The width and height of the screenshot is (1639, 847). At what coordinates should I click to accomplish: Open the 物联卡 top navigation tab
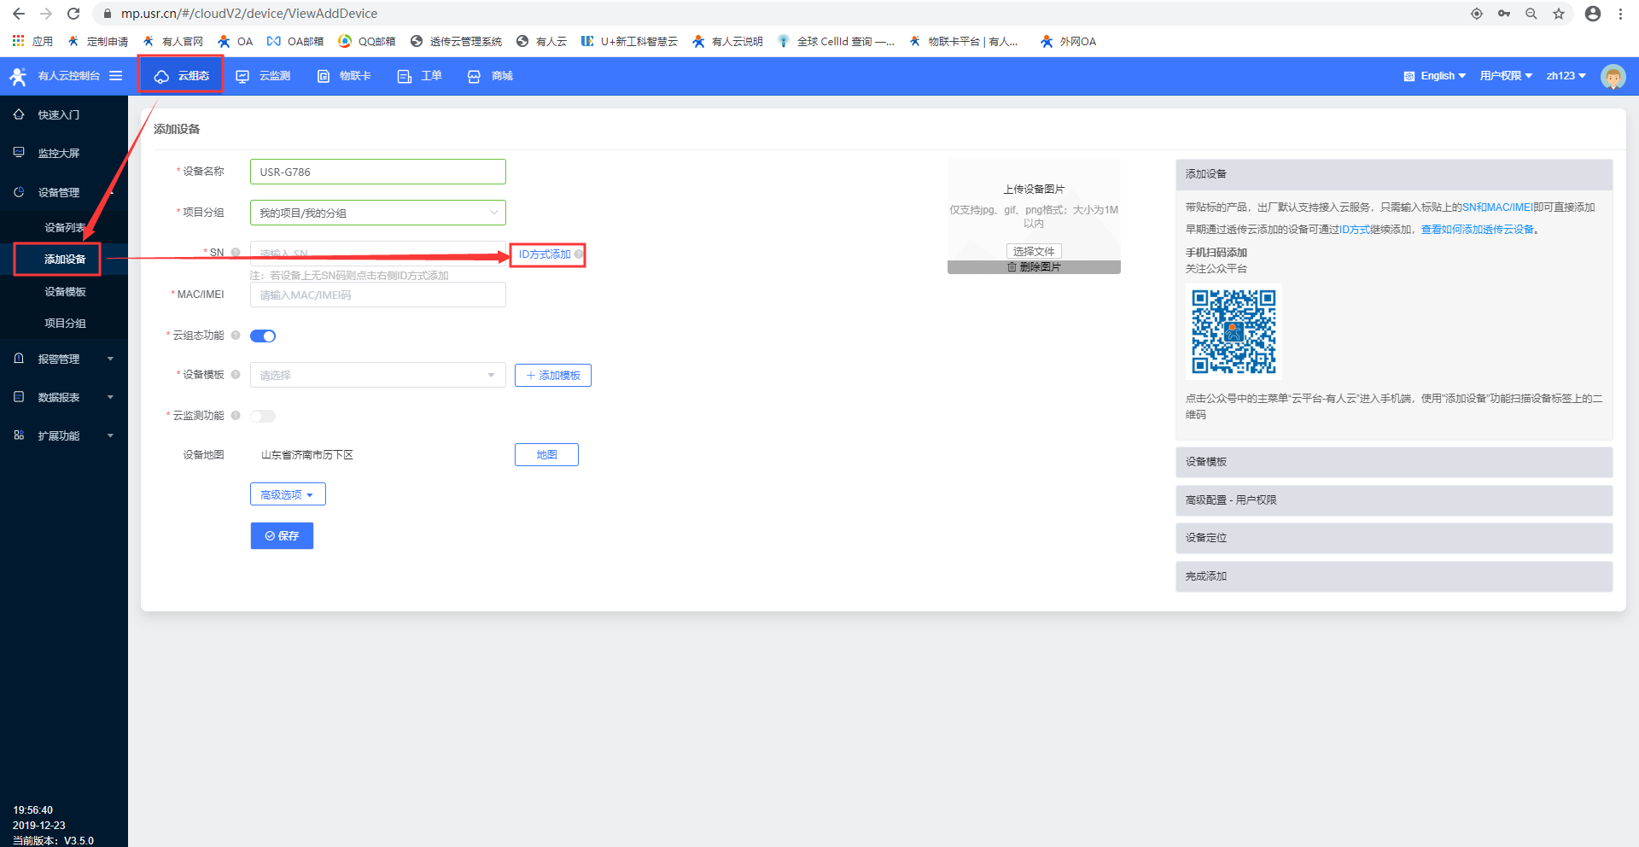(344, 76)
